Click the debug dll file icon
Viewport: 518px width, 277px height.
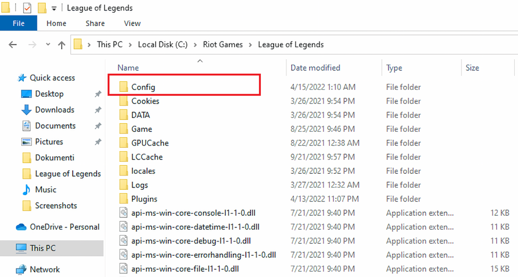coord(124,241)
